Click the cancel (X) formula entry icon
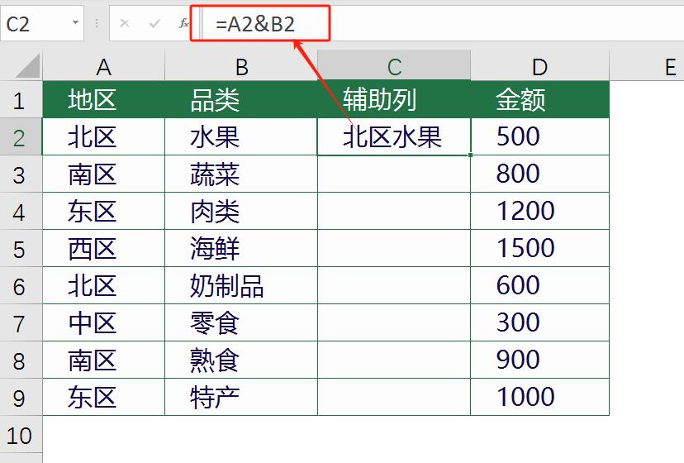Screen dimensions: 684x463 [x=124, y=23]
